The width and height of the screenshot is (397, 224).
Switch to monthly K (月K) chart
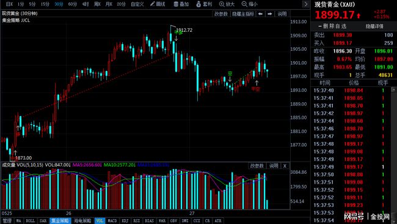click(109, 4)
